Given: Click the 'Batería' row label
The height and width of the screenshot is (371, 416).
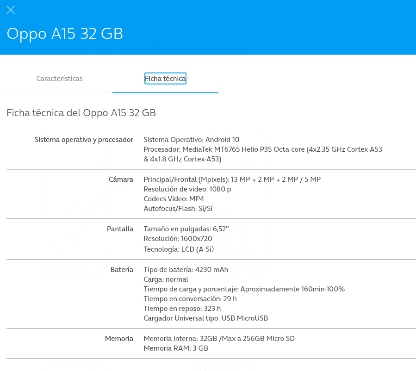Looking at the screenshot, I should pos(122,270).
